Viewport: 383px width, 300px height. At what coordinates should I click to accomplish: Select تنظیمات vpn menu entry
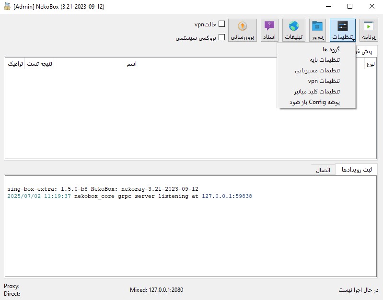[316, 81]
